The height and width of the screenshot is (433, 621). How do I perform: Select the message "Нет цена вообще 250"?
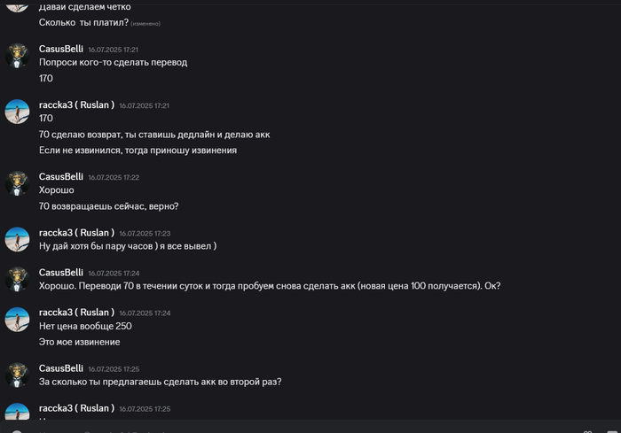(x=85, y=326)
